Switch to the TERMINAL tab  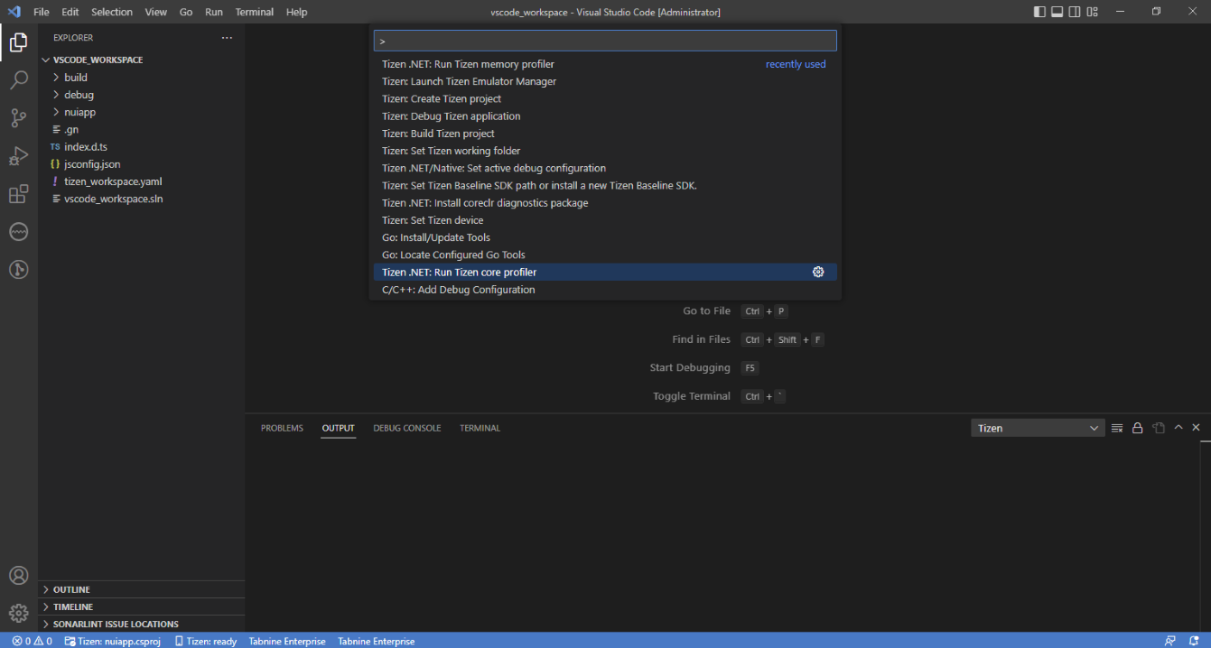[480, 427]
